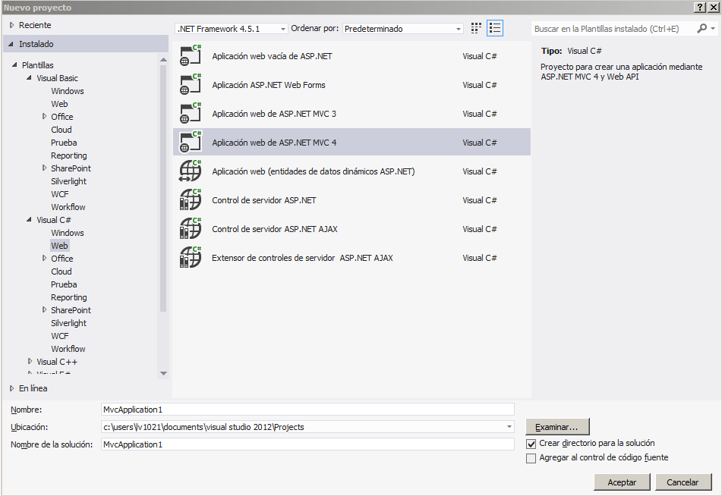Expand the Visual C++ tree node
This screenshot has height=496, width=722.
pyautogui.click(x=30, y=362)
